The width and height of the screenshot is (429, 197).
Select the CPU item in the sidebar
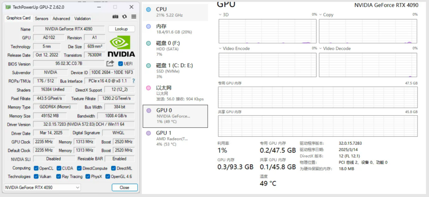[x=175, y=12]
